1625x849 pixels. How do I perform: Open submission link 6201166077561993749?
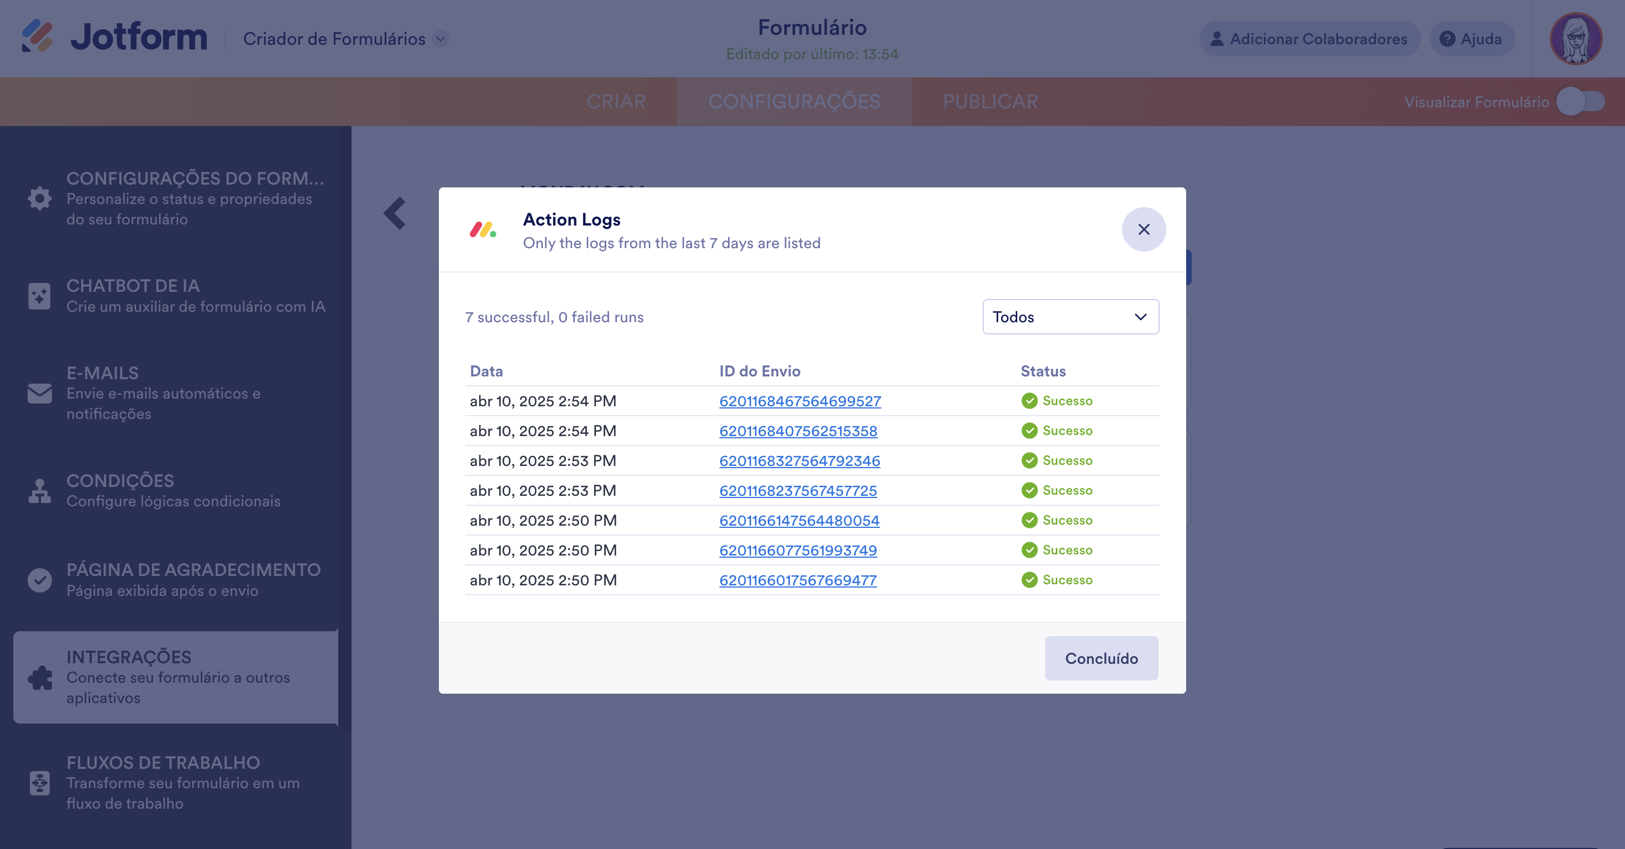(798, 550)
